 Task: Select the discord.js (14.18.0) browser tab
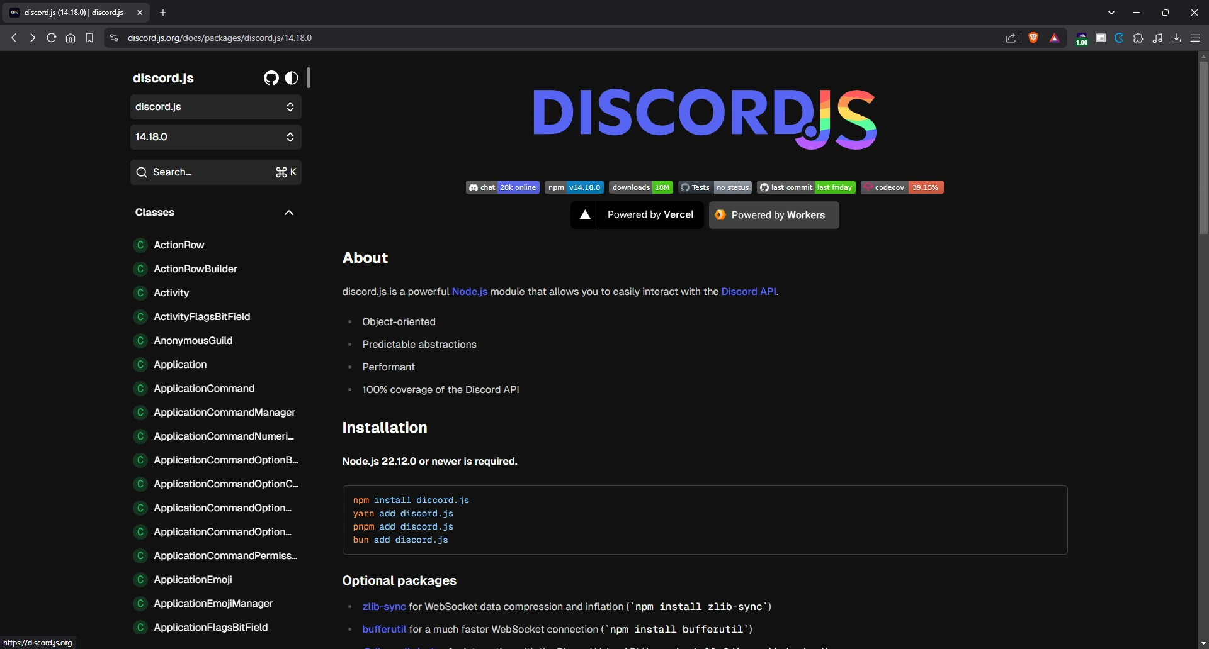point(77,13)
